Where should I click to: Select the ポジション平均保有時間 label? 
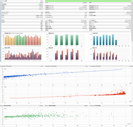click(95, 106)
